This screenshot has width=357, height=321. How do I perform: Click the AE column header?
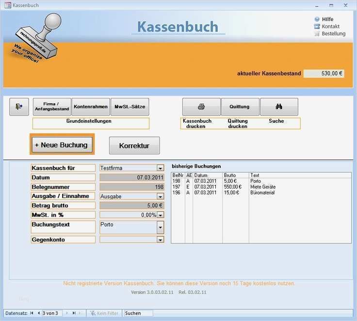189,176
